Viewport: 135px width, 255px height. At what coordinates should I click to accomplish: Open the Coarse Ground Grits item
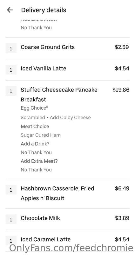pos(67,48)
